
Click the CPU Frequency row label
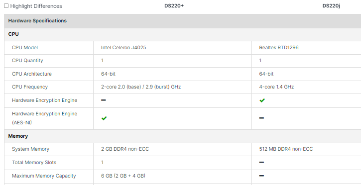point(30,87)
